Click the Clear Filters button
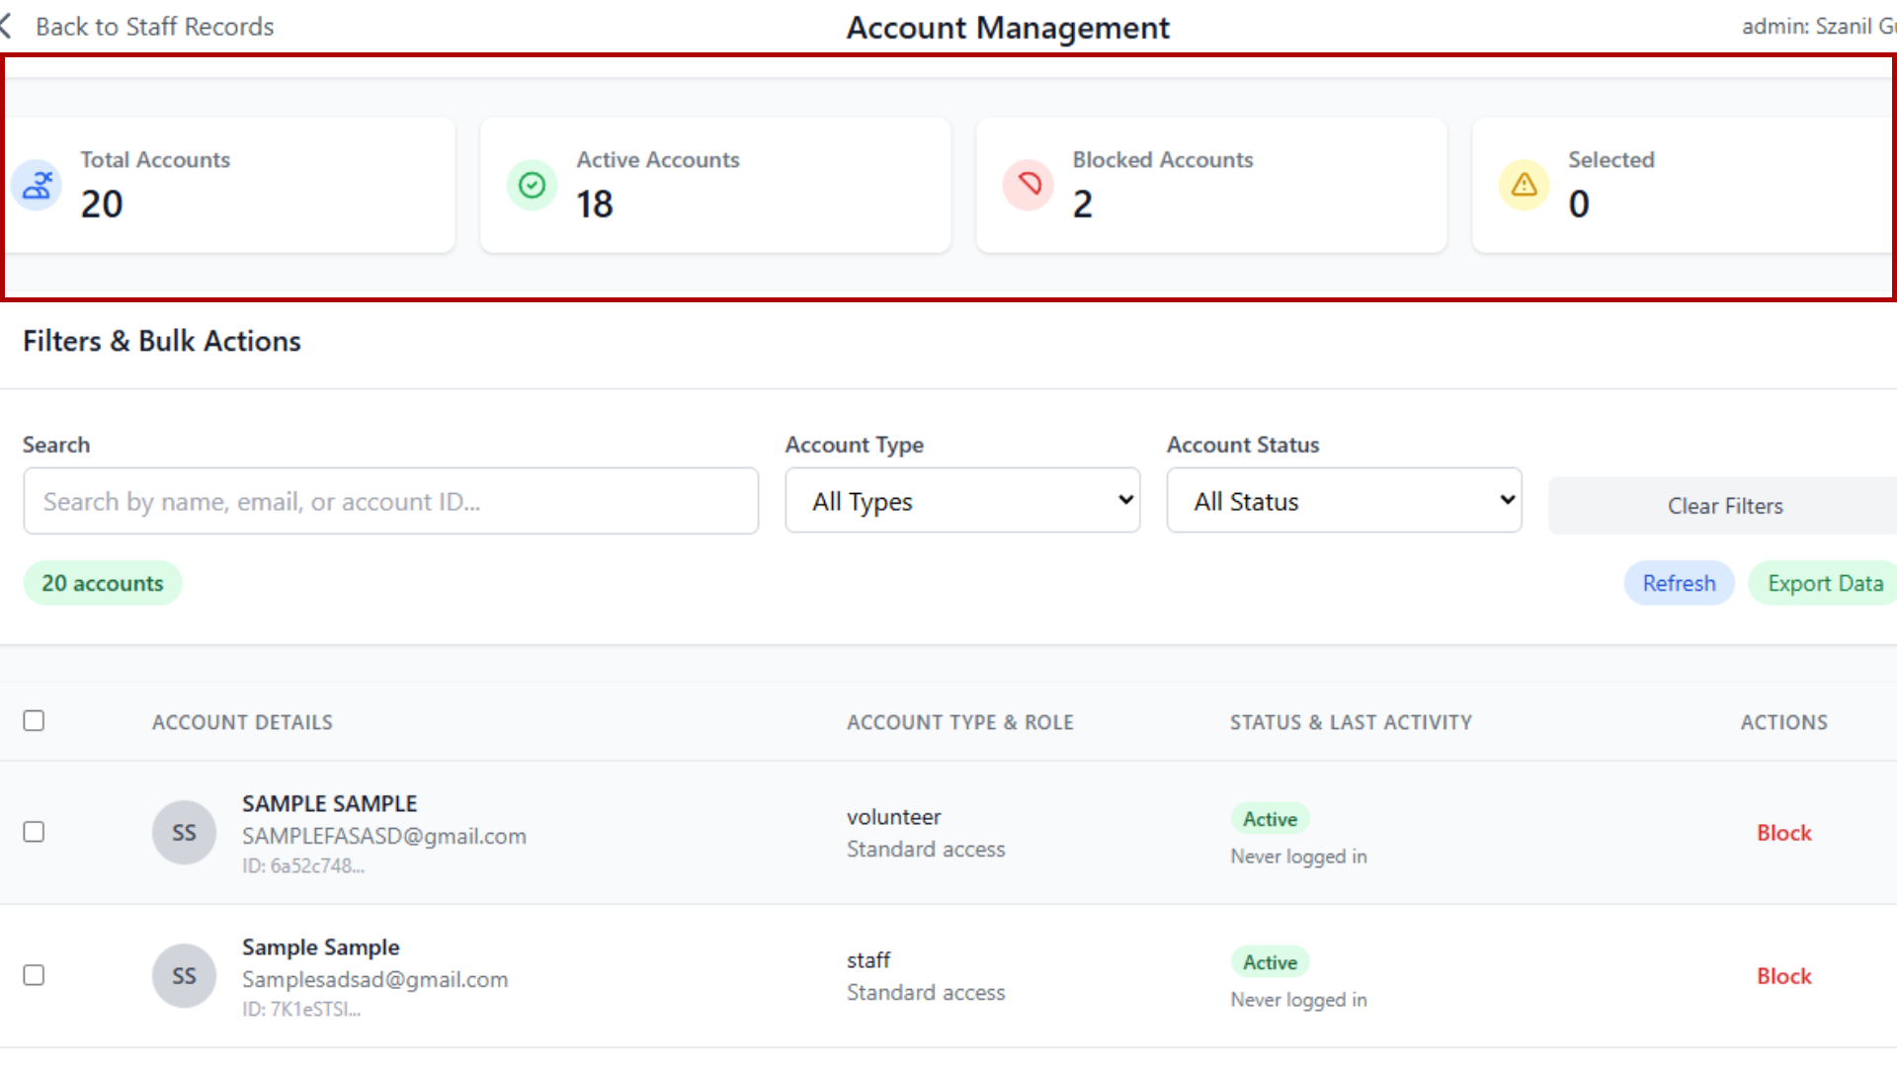Image resolution: width=1897 pixels, height=1067 pixels. tap(1725, 505)
